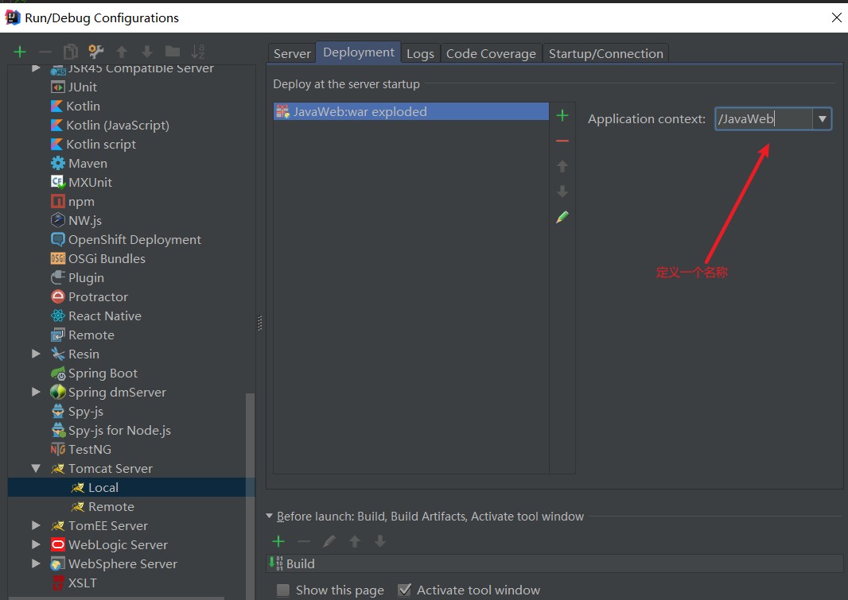
Task: Click Application context text field
Action: 764,119
